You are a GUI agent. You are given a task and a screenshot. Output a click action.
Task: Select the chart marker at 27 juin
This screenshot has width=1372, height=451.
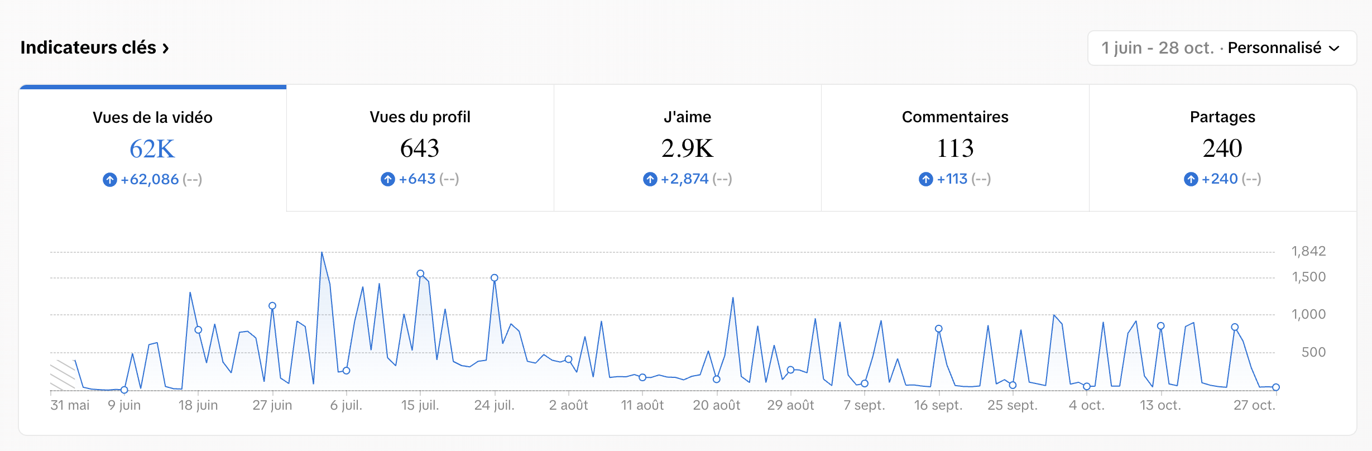tap(272, 306)
